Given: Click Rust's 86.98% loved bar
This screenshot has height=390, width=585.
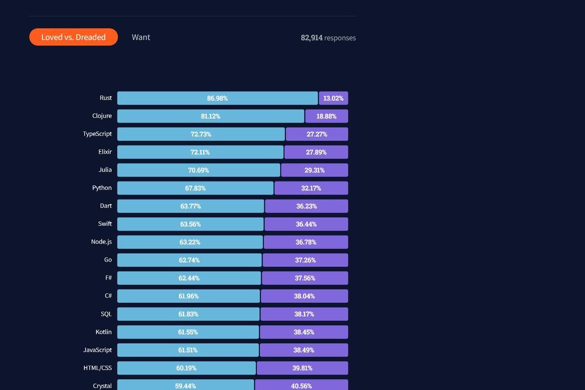Looking at the screenshot, I should pyautogui.click(x=217, y=98).
